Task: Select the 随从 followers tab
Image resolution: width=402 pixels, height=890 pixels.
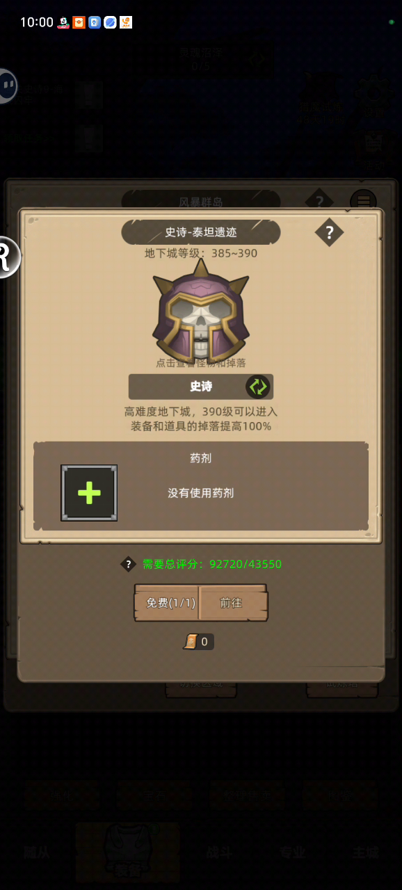Action: 36,852
